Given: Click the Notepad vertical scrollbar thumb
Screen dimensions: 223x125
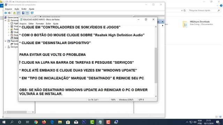Looking at the screenshot, I should pos(156,65).
